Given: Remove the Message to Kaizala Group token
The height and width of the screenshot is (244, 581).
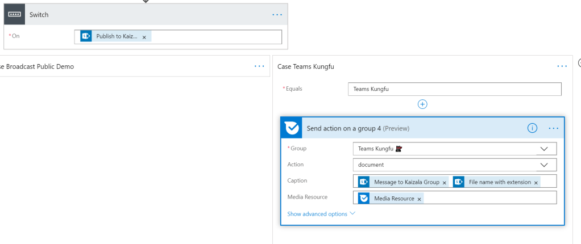Looking at the screenshot, I should 445,182.
